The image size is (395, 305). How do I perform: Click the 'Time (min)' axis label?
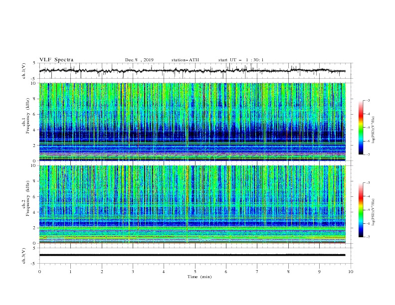pos(199,277)
